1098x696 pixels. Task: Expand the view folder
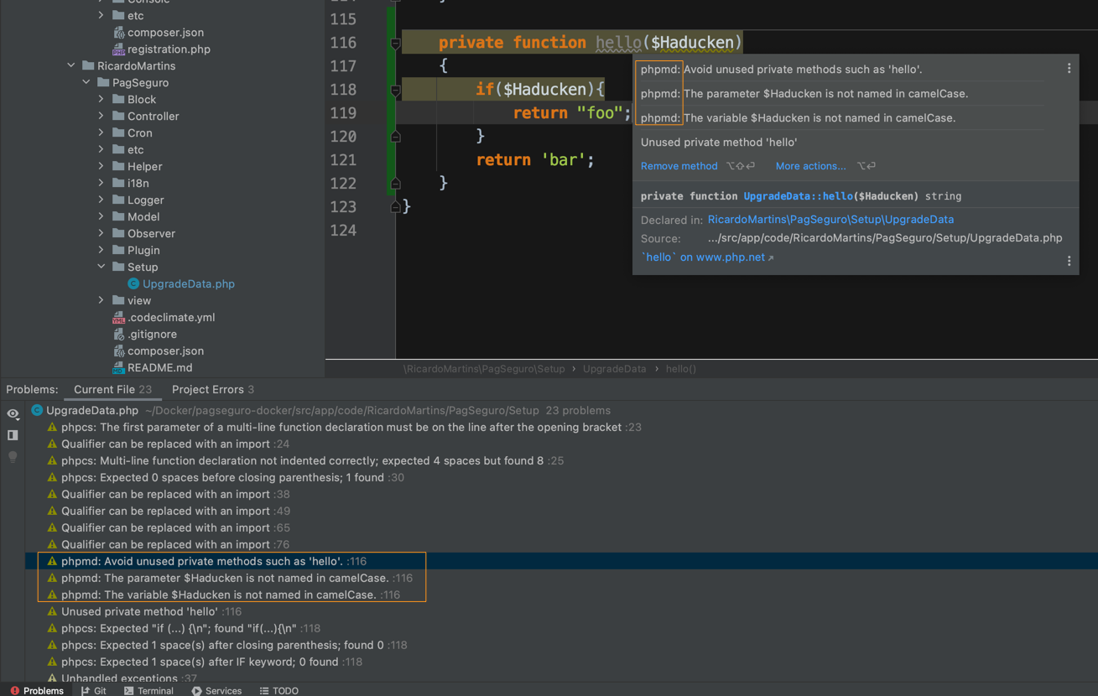[101, 300]
